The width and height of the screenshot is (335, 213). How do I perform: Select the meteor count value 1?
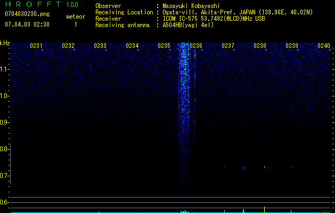point(76,24)
